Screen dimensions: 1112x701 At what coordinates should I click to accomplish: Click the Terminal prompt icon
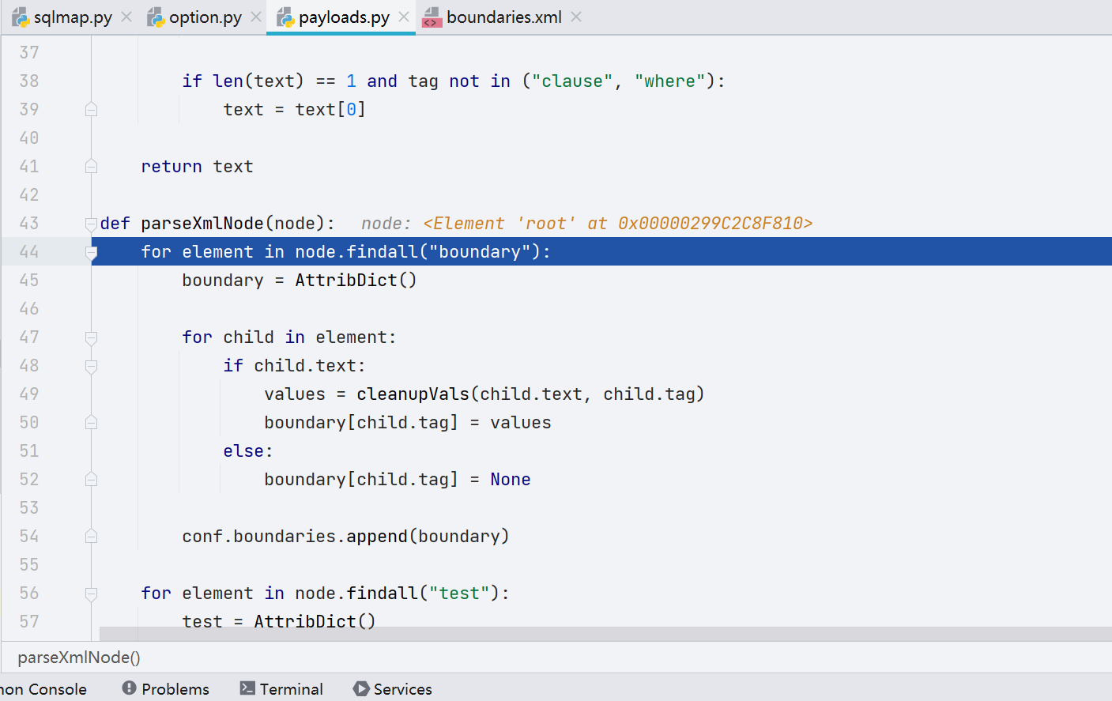tap(247, 688)
